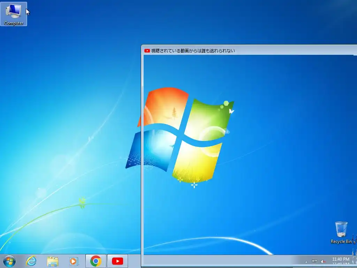The width and height of the screenshot is (357, 268).
Task: Launch Internet Explorer from taskbar
Action: click(x=31, y=261)
